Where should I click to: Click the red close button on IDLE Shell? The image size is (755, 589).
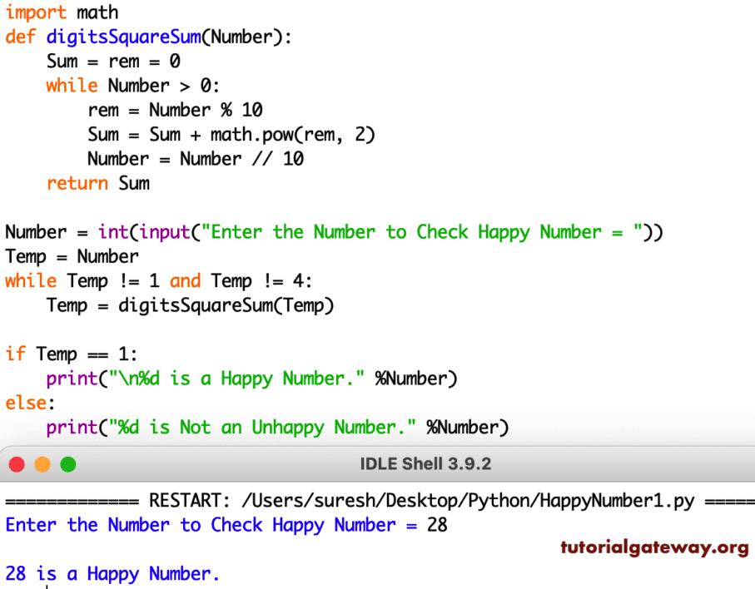point(16,465)
